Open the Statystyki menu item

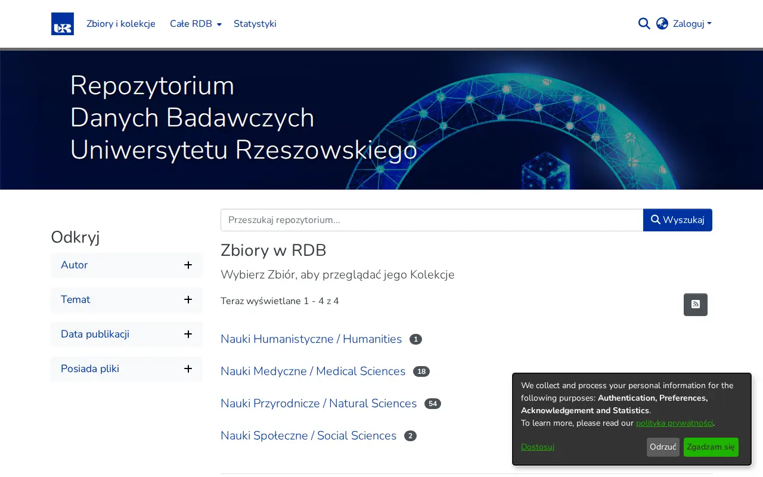[x=255, y=24]
